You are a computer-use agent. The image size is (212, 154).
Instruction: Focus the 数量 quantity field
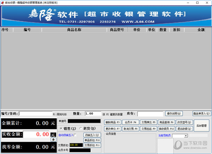[x=93, y=114]
